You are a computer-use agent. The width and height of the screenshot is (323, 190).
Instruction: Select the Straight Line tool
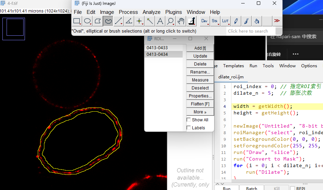tap(119, 21)
